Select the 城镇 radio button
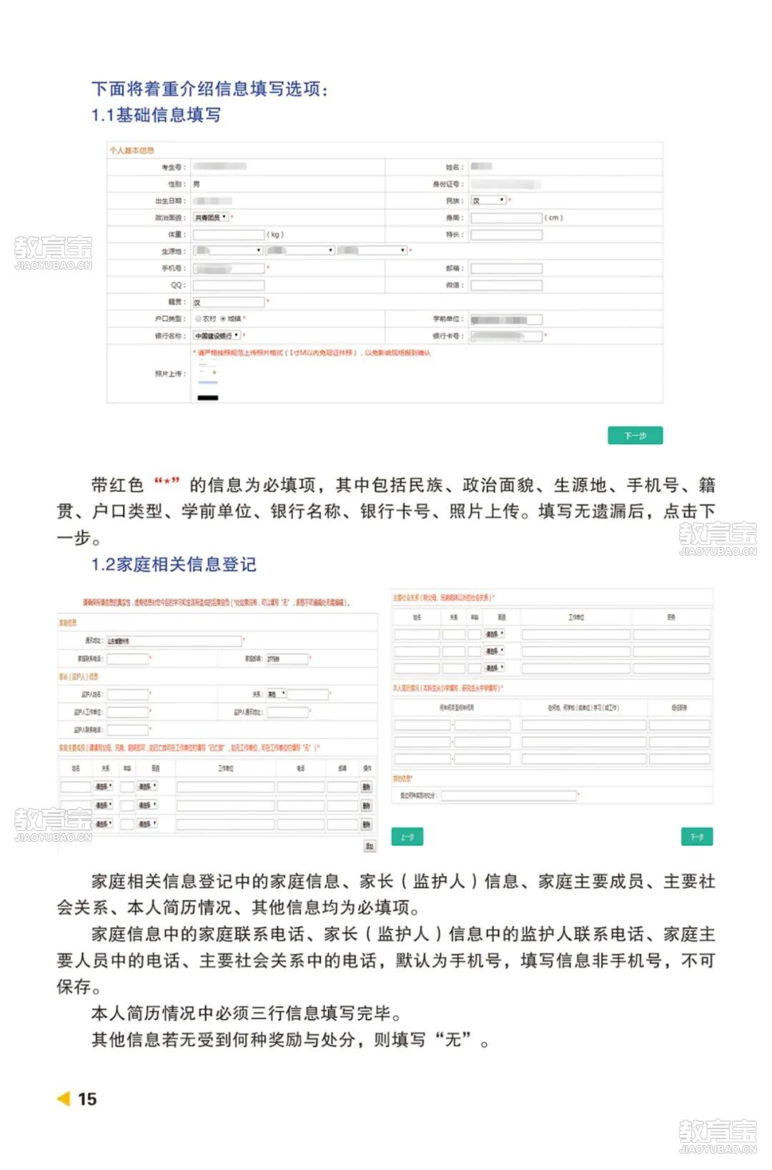This screenshot has width=772, height=1170. pos(223,319)
